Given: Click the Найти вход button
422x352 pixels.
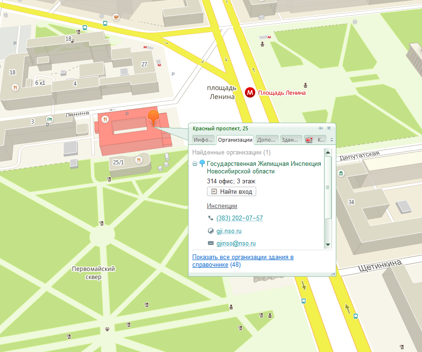Looking at the screenshot, I should click(x=232, y=191).
